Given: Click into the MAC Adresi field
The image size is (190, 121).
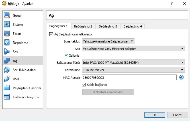Looking at the screenshot, I should (x=129, y=77).
